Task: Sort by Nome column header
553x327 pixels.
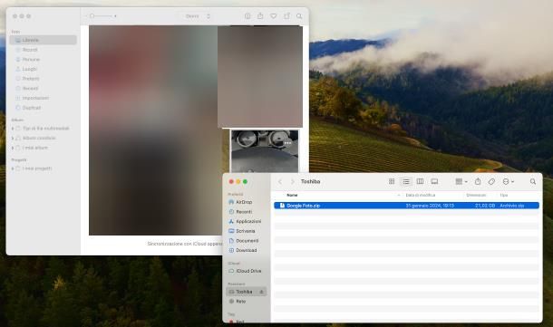Action: point(292,196)
